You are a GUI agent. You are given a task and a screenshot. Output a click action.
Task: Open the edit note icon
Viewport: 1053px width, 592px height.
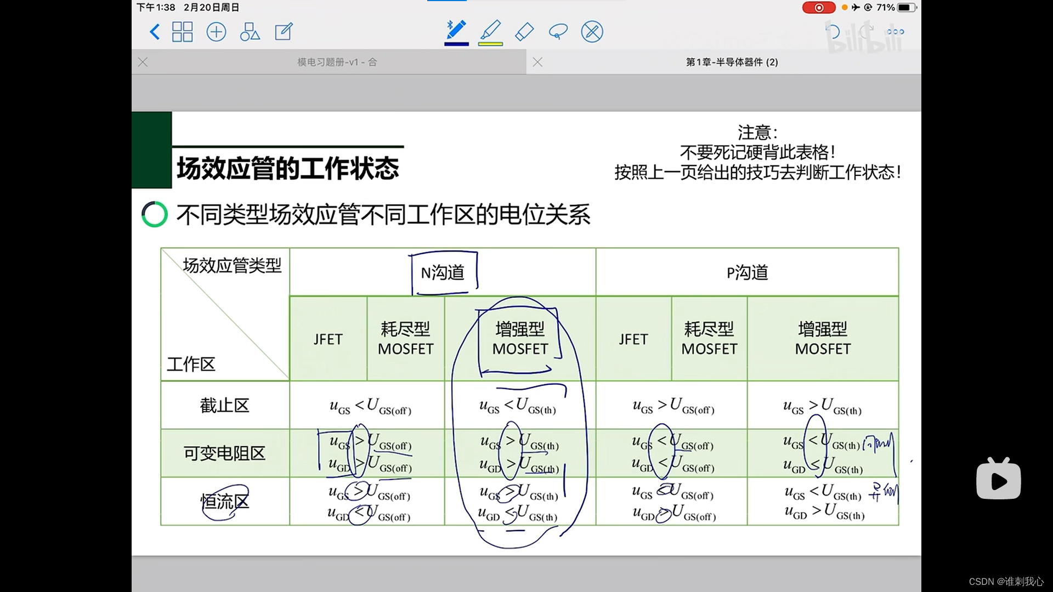coord(284,32)
